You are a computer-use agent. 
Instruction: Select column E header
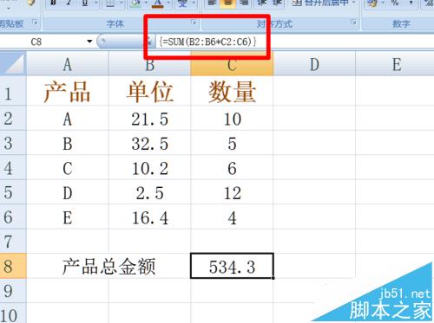[x=395, y=64]
